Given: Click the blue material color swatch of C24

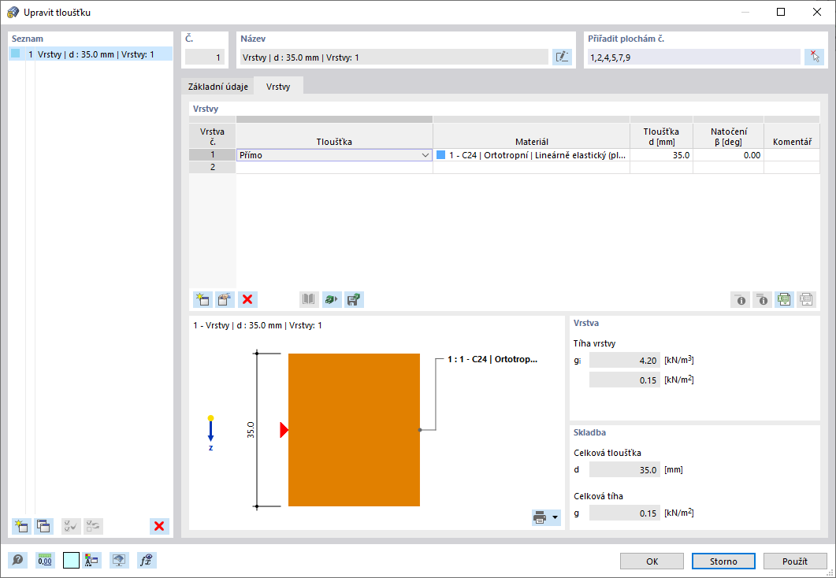Looking at the screenshot, I should 441,155.
